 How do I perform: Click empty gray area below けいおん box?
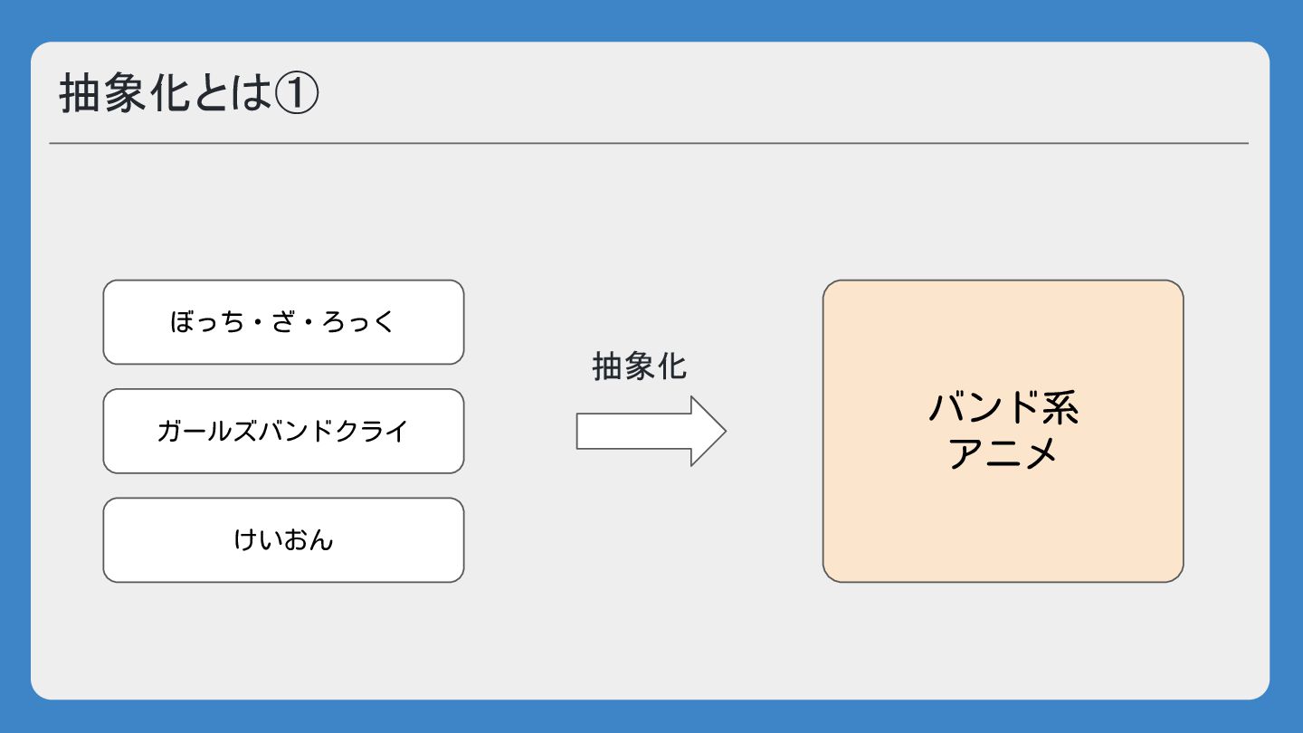coord(283,638)
